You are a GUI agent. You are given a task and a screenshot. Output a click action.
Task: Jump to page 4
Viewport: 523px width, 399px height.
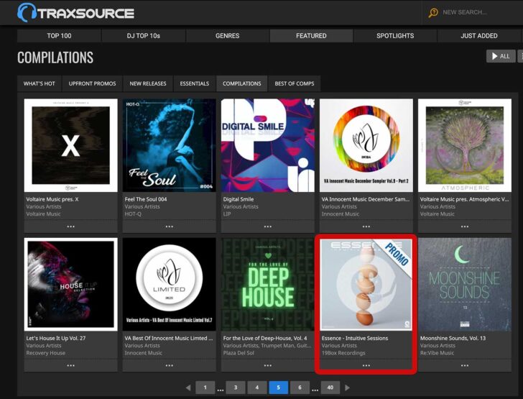257,387
